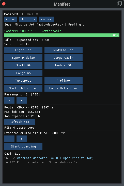The image size is (124, 186).
Task: Click the 'FSE: 6 passengers' text
Action: click(x=20, y=128)
